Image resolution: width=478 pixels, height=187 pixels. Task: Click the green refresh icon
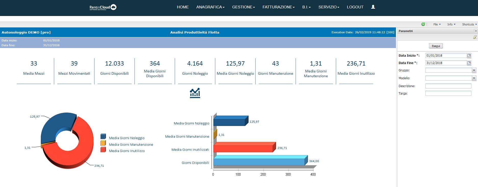(423, 24)
